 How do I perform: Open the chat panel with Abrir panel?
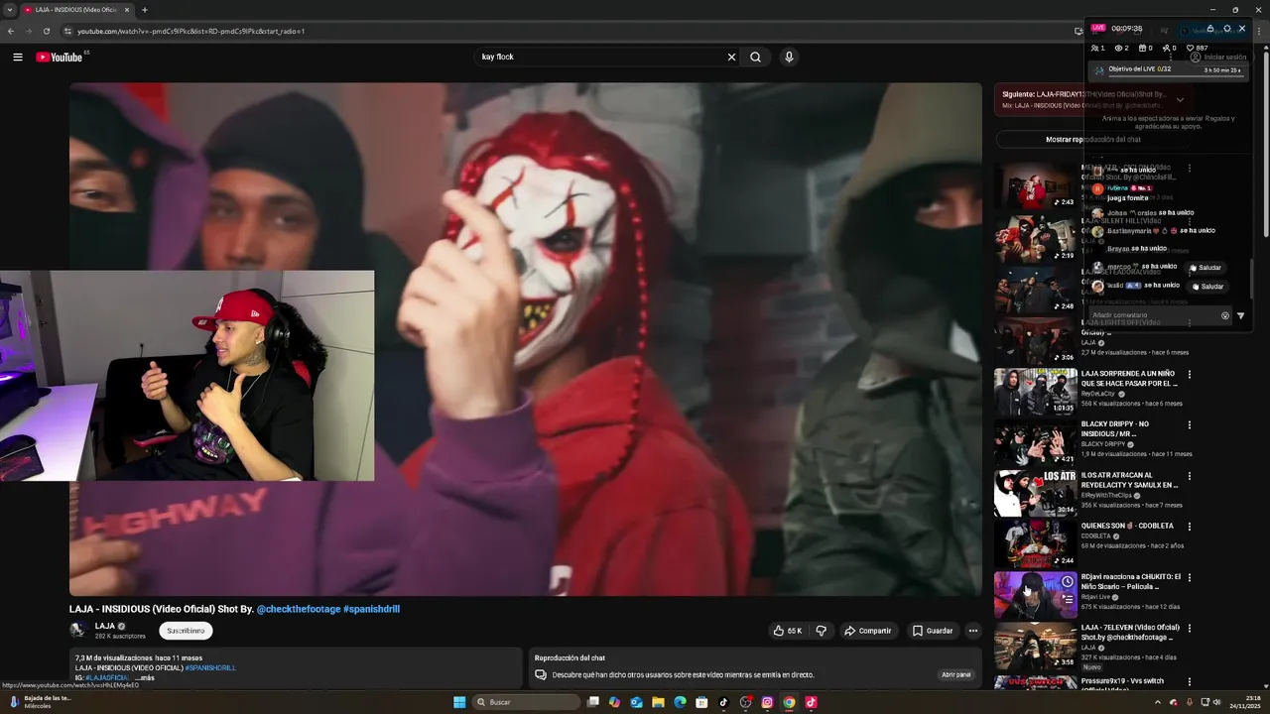[x=955, y=674]
